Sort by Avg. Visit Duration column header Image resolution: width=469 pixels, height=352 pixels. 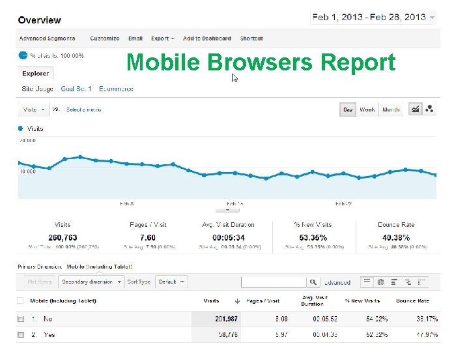click(x=315, y=301)
